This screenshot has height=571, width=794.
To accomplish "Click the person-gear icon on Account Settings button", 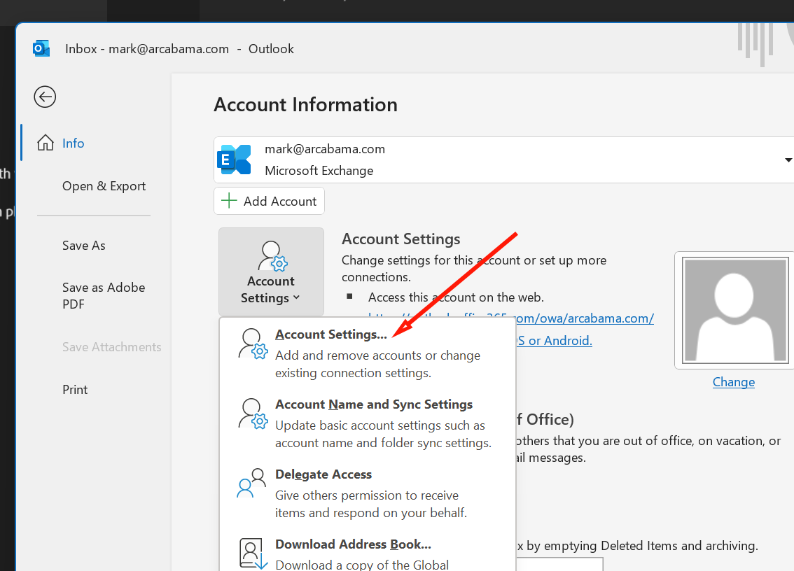I will [x=272, y=256].
